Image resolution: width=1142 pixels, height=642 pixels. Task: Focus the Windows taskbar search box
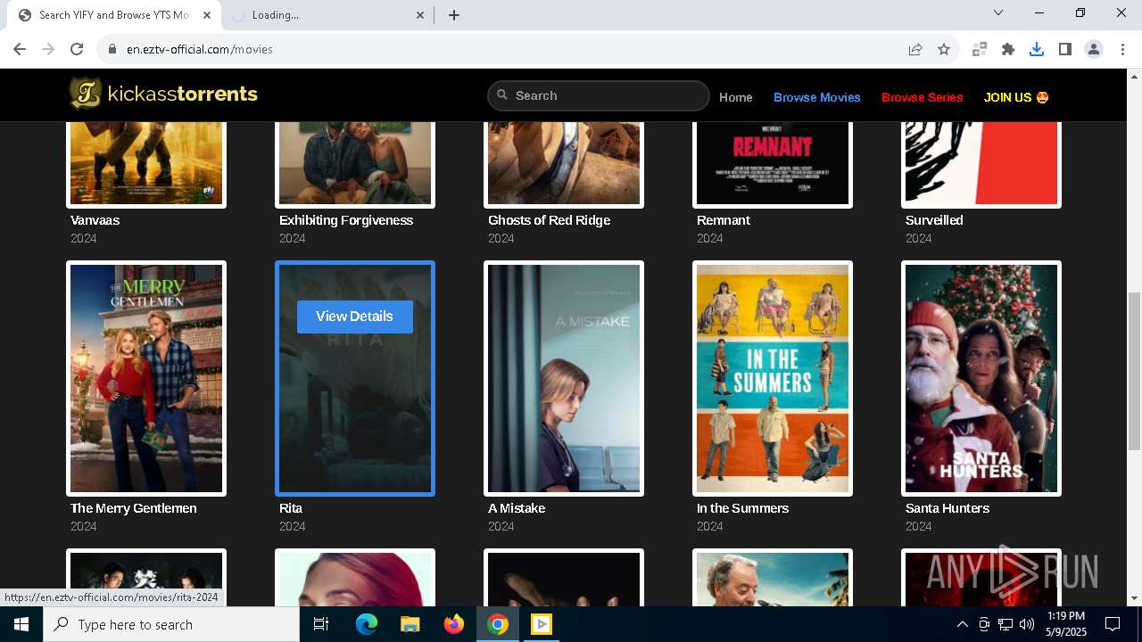coord(171,624)
